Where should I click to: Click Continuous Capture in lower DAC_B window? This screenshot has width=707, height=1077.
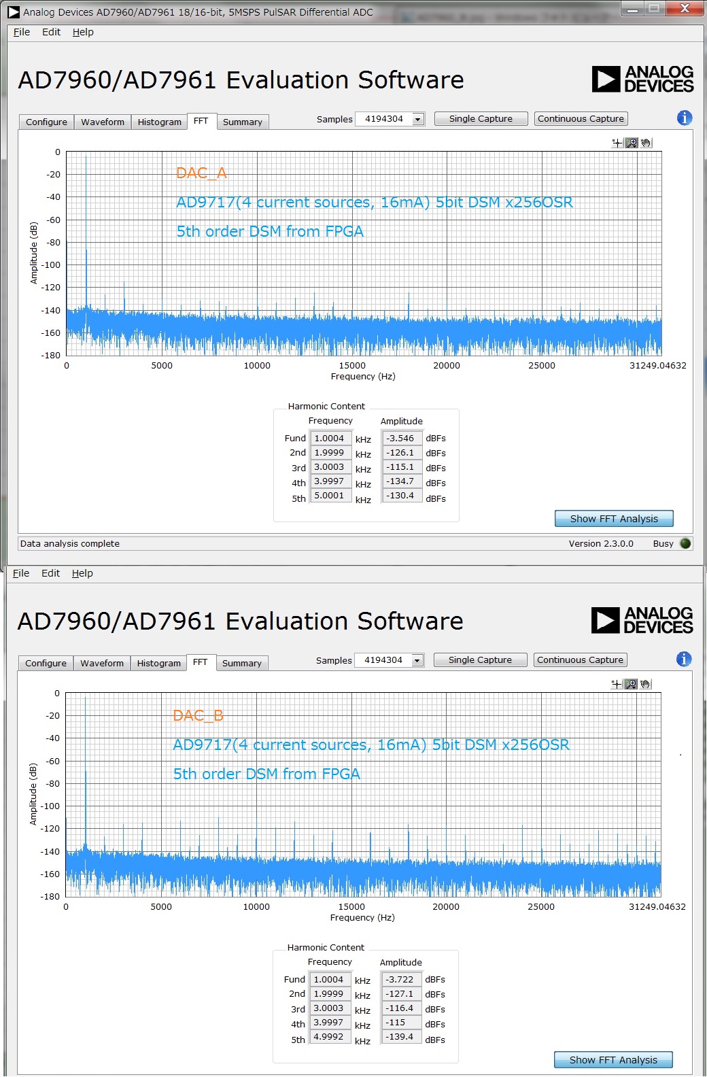click(580, 660)
